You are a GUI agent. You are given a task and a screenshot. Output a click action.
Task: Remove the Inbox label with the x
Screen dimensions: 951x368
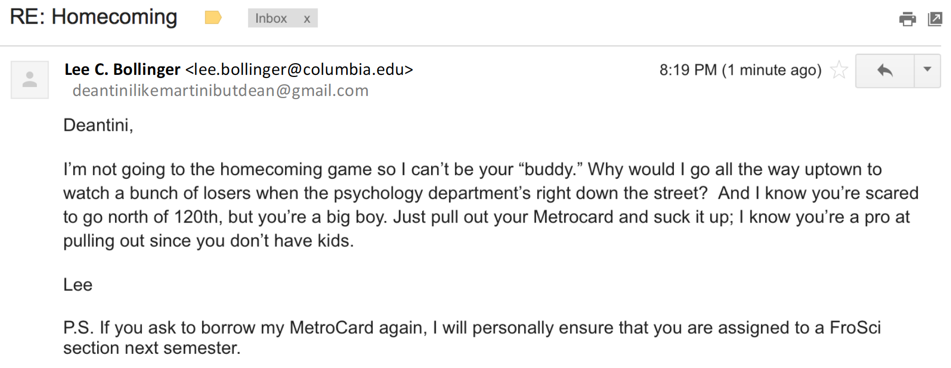coord(307,19)
